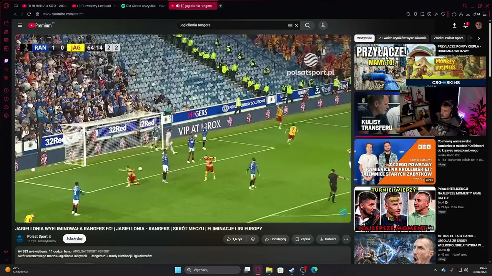Submit search with the magnifier icon
The width and height of the screenshot is (492, 276).
coord(307,25)
